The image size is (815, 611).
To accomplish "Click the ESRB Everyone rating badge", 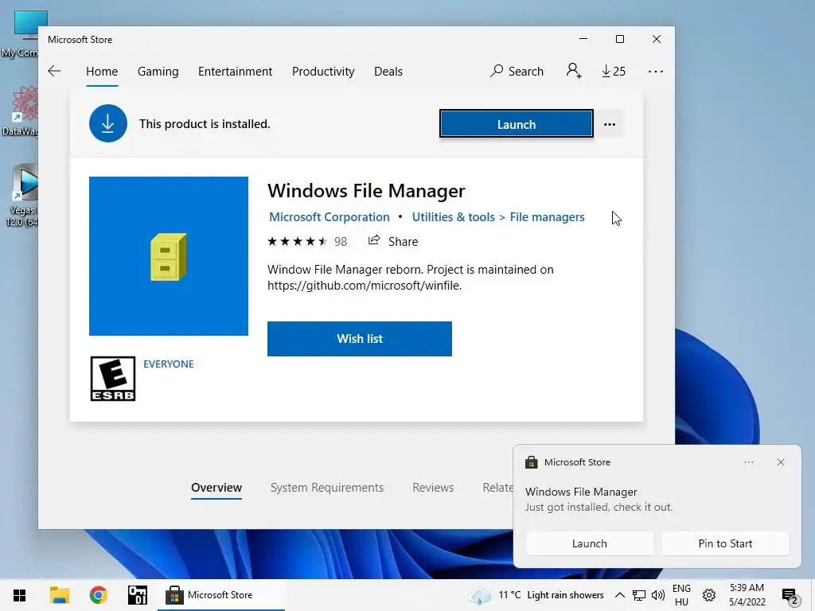I will pos(113,379).
